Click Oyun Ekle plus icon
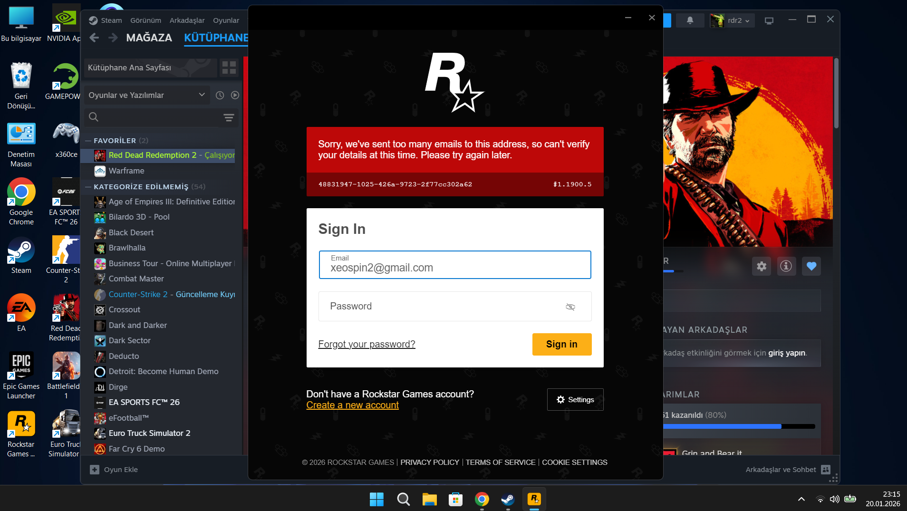This screenshot has width=907, height=511. click(95, 470)
